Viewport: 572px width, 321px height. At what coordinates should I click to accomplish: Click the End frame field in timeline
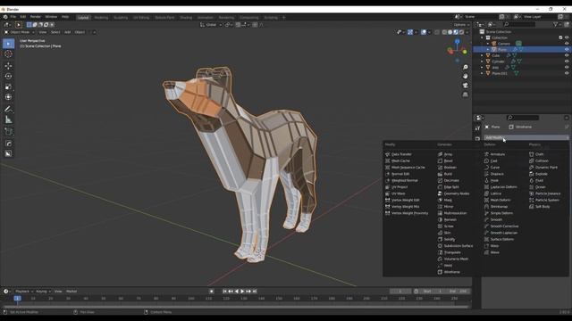click(458, 292)
